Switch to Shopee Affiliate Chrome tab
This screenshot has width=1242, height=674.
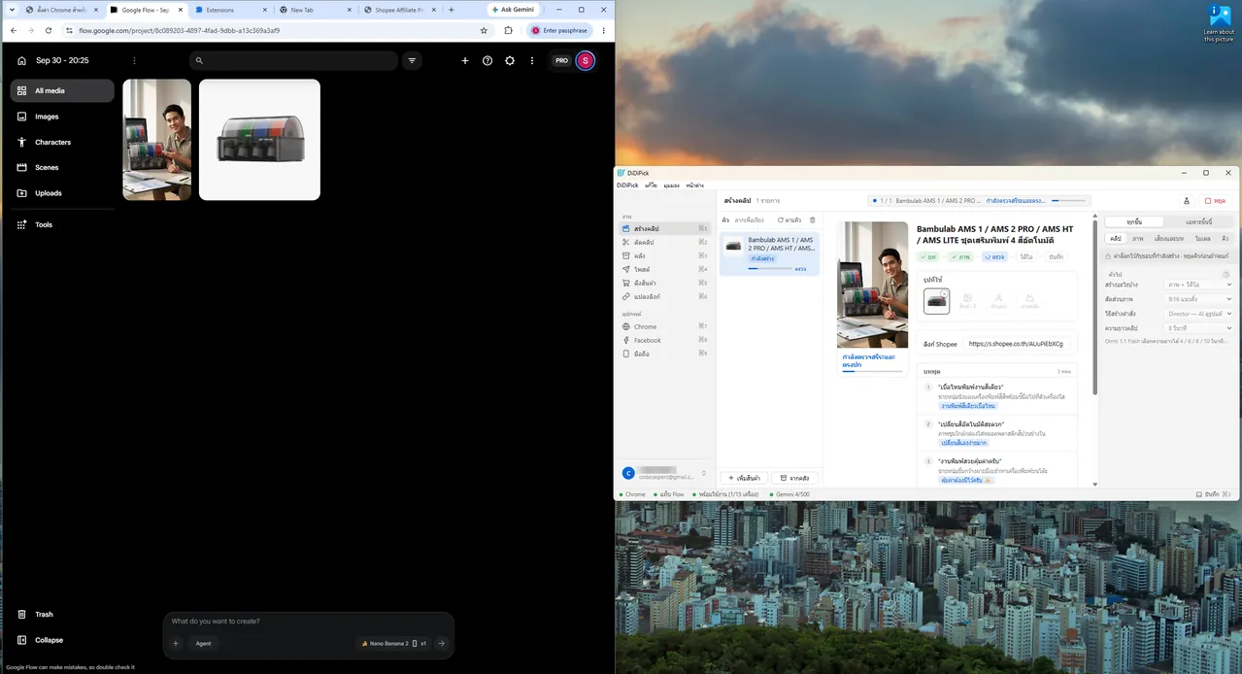[398, 10]
